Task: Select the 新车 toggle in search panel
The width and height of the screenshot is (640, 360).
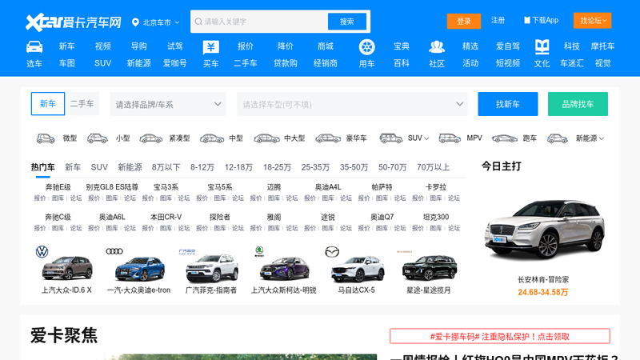Action: [48, 104]
